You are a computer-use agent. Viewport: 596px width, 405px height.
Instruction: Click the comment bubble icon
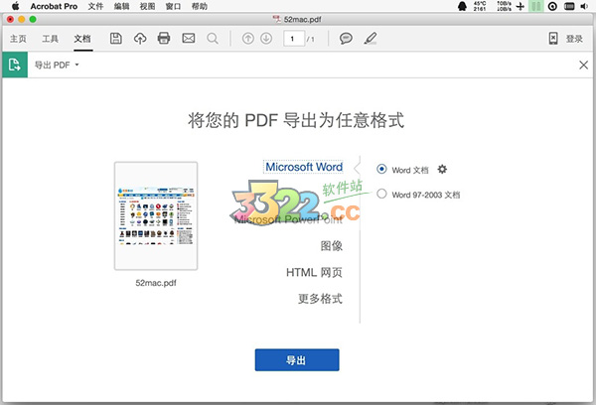(346, 39)
